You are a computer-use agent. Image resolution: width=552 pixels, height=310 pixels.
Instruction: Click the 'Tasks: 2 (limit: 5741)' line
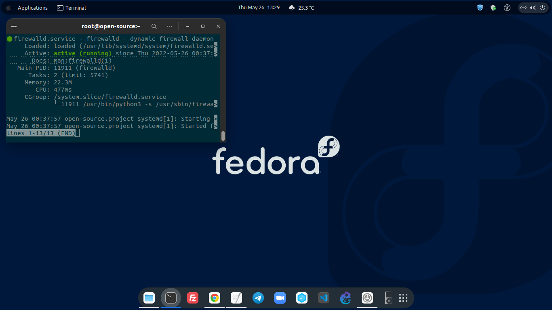tap(68, 75)
